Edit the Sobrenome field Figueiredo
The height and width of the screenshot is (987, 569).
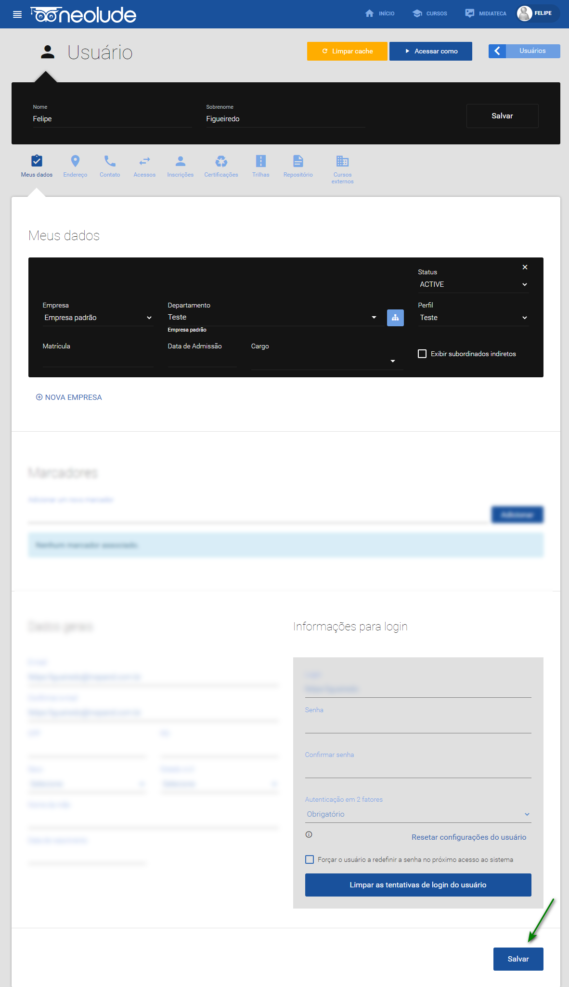(x=285, y=119)
